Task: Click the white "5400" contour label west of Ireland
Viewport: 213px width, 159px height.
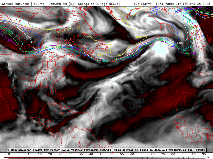Action: point(180,43)
